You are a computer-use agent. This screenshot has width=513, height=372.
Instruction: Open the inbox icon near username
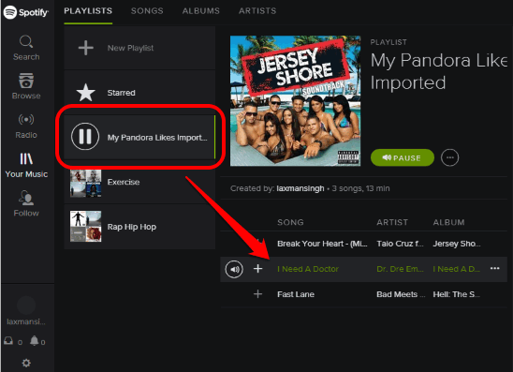pyautogui.click(x=8, y=341)
